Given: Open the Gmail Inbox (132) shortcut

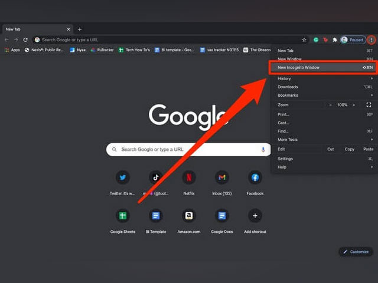Looking at the screenshot, I should click(222, 183).
